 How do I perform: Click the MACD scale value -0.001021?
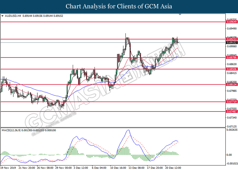click(232, 164)
